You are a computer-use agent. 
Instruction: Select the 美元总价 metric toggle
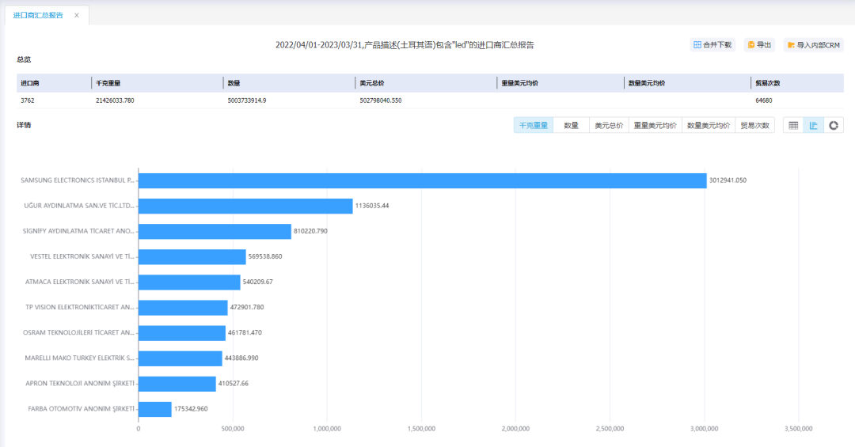tap(609, 125)
